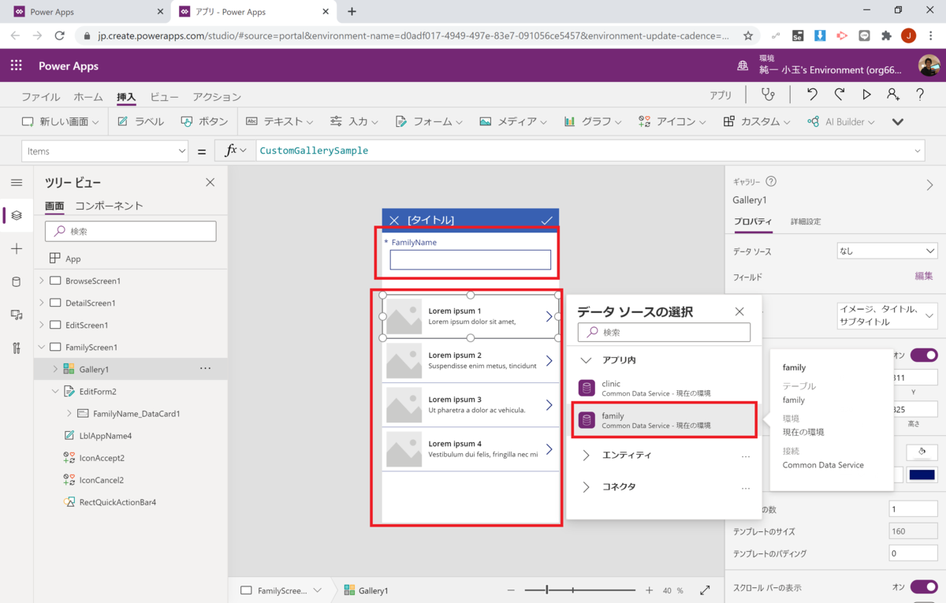The width and height of the screenshot is (946, 603).
Task: Click the fill color picker icon
Action: coord(922,452)
